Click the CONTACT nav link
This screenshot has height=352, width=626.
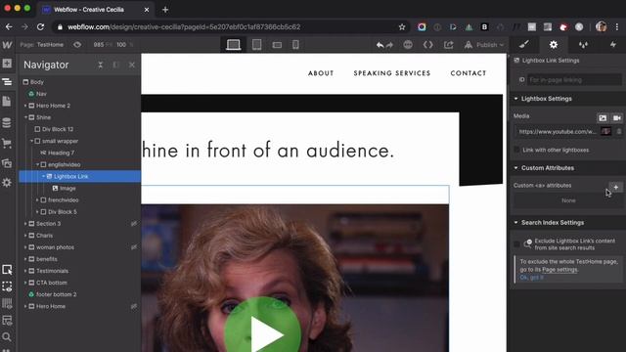[469, 73]
